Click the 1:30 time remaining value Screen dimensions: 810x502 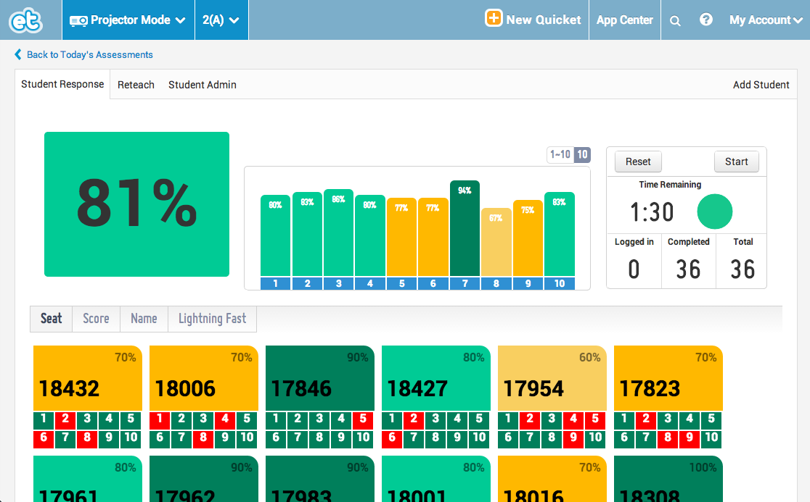point(652,212)
